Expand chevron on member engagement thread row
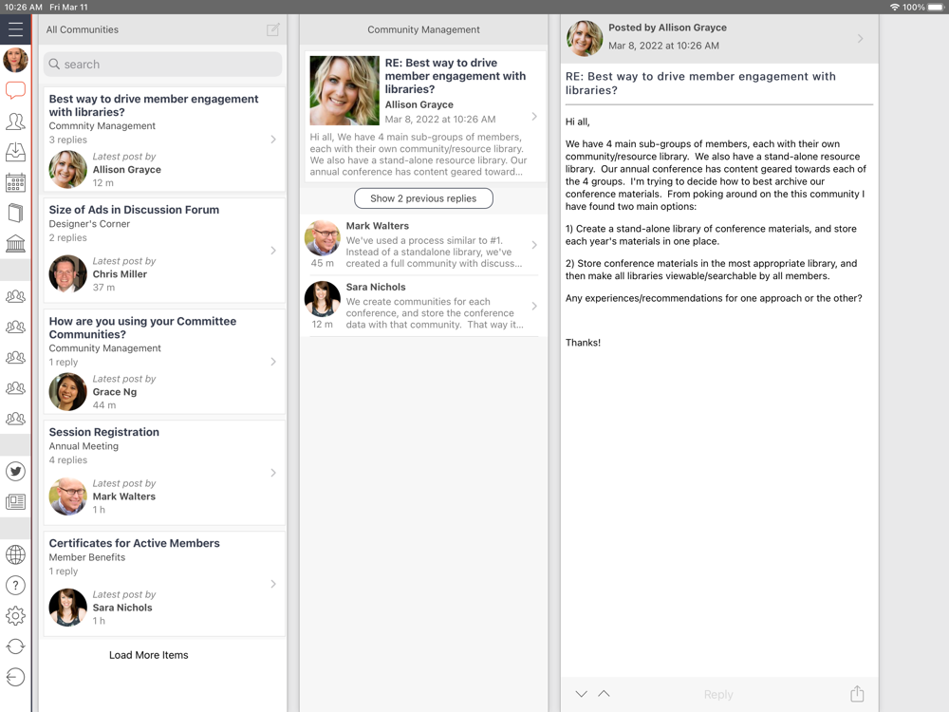The height and width of the screenshot is (712, 949). coord(273,140)
